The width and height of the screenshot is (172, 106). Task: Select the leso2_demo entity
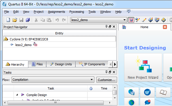click(x=23, y=45)
